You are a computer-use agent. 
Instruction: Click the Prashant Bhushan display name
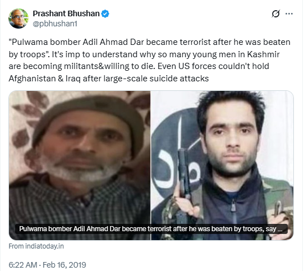coord(66,13)
